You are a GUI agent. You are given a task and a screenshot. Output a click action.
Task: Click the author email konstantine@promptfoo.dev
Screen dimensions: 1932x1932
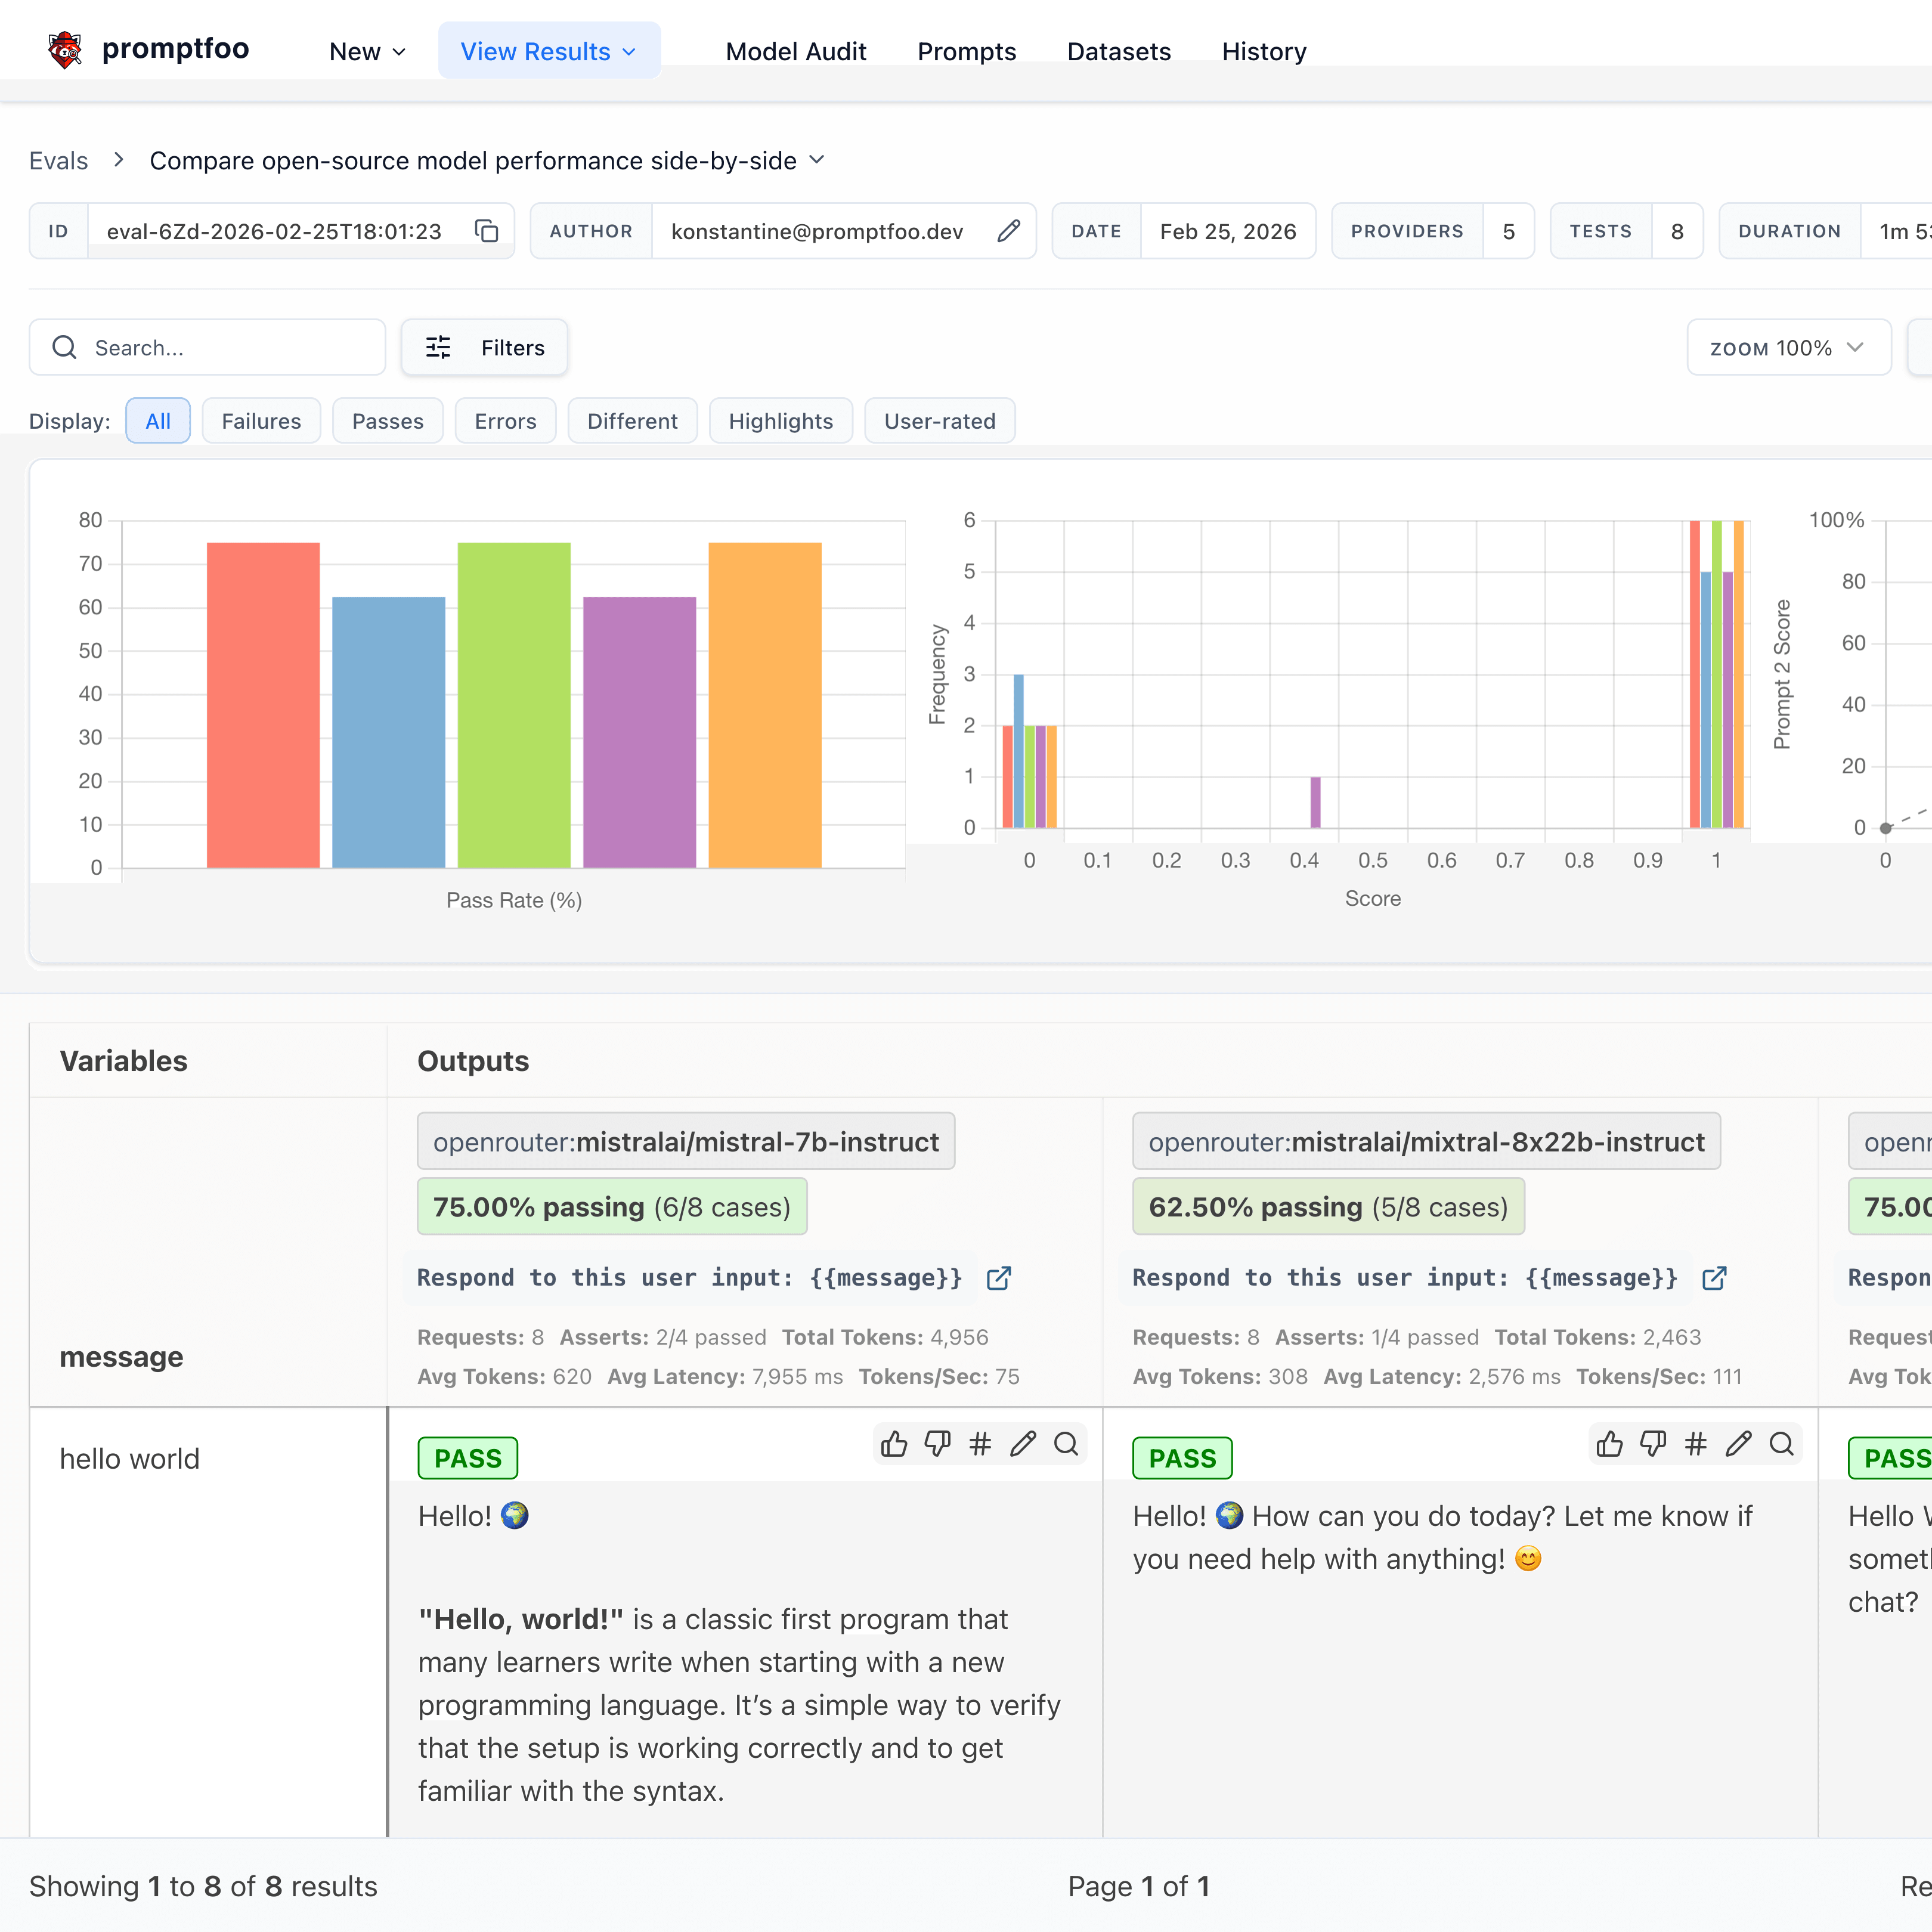pyautogui.click(x=817, y=231)
